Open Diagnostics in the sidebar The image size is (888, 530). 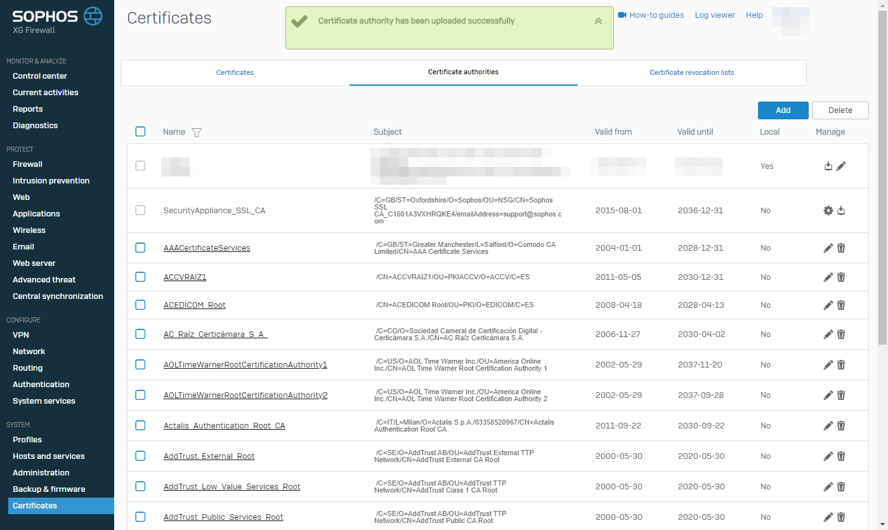pos(35,126)
